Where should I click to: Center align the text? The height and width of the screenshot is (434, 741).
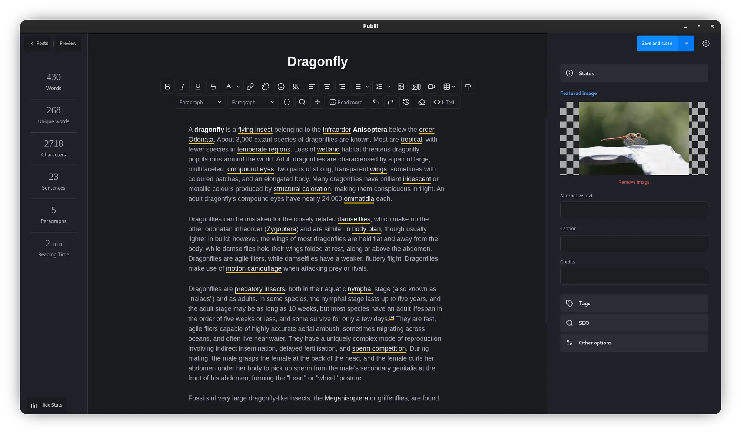click(x=327, y=87)
